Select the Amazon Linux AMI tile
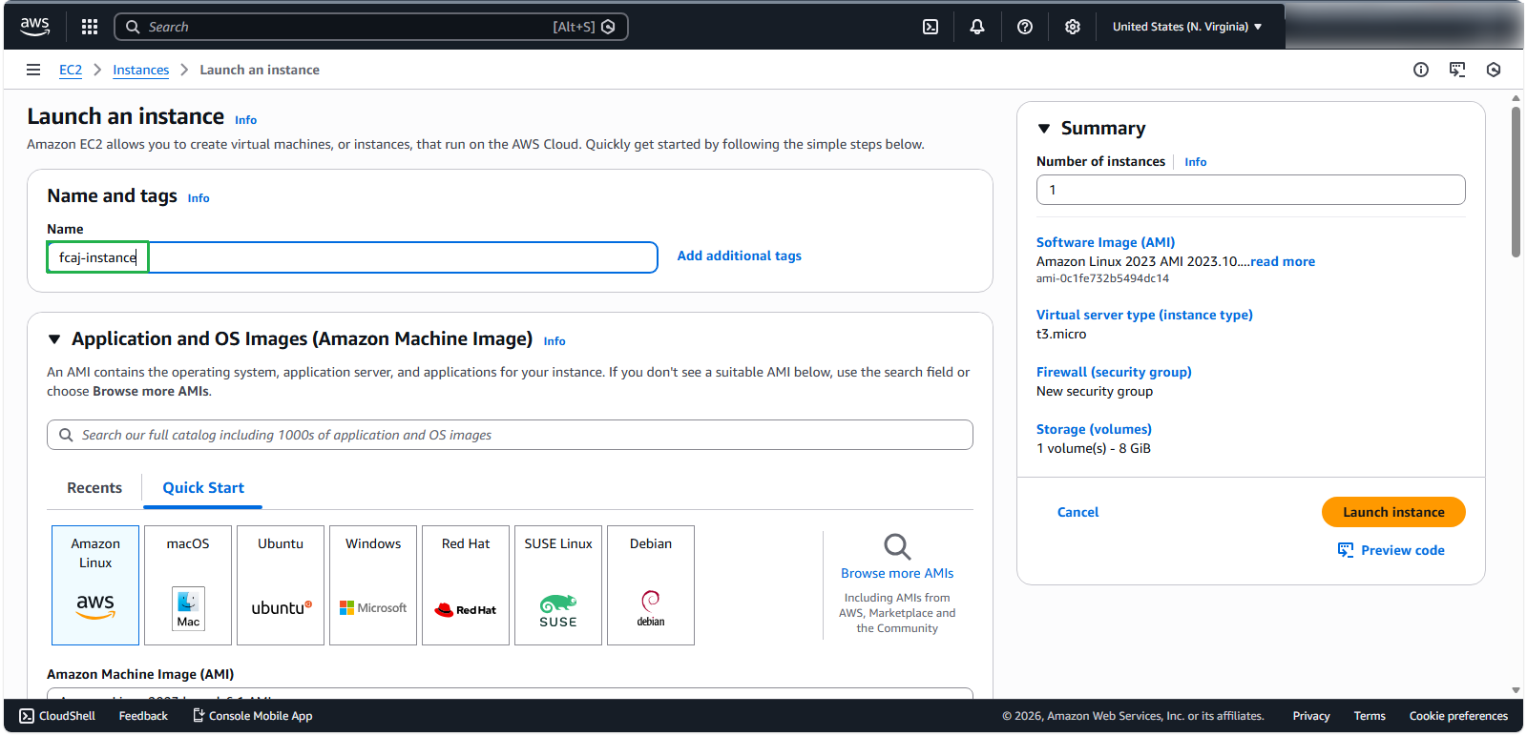 coord(95,585)
